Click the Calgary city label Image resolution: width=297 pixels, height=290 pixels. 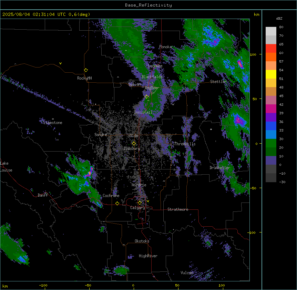pos(137,208)
